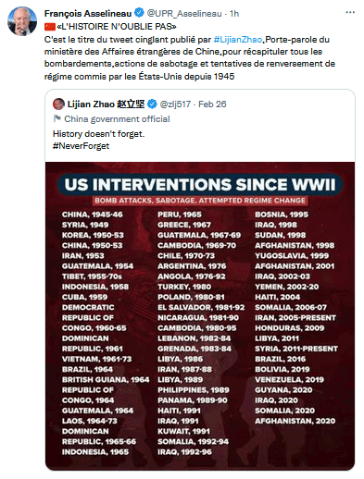Open the @zlj517 handle
The image size is (364, 479).
pyautogui.click(x=175, y=104)
